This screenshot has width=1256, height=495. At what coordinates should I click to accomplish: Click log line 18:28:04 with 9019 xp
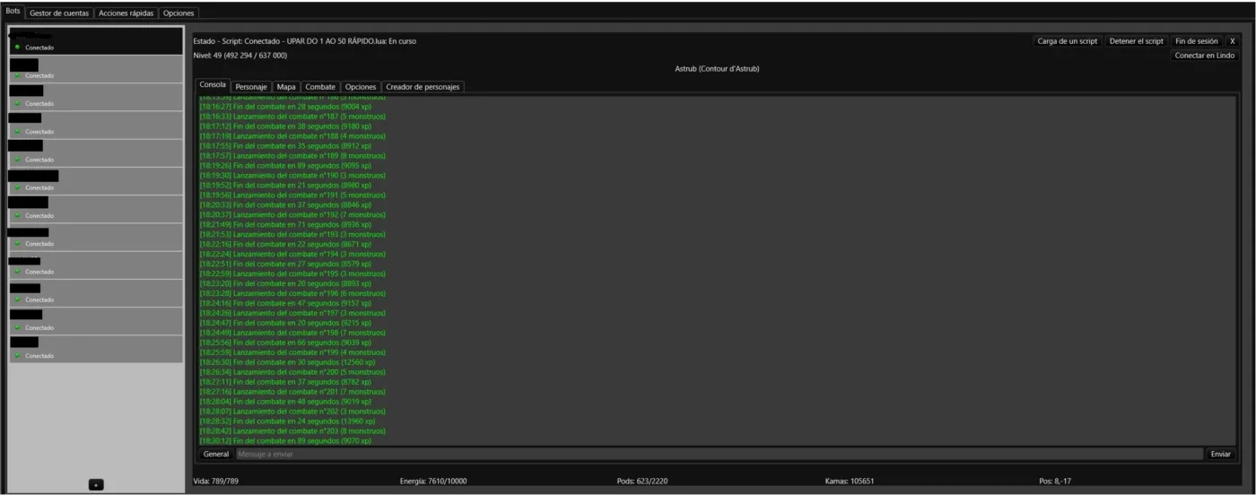285,402
